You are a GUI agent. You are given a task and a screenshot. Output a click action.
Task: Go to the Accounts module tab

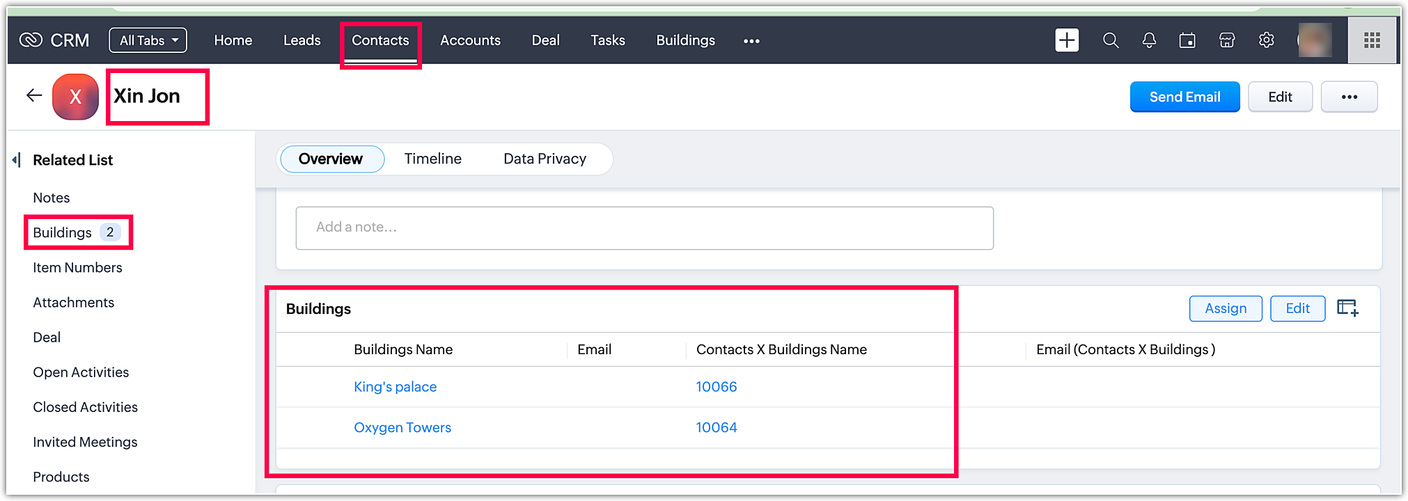470,40
